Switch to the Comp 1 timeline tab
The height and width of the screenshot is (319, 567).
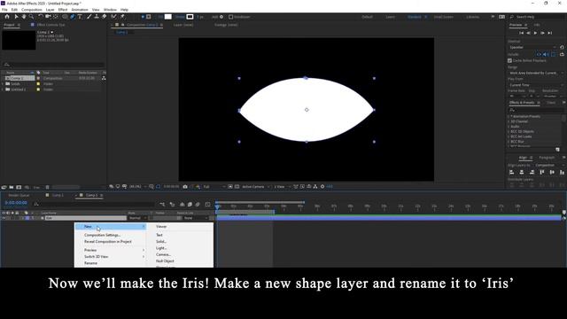58,195
